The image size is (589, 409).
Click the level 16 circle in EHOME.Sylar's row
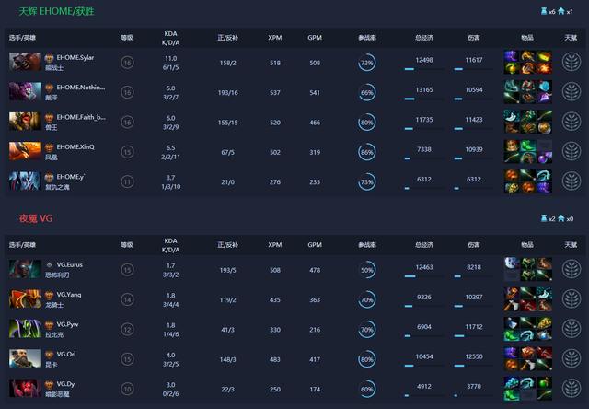[127, 63]
